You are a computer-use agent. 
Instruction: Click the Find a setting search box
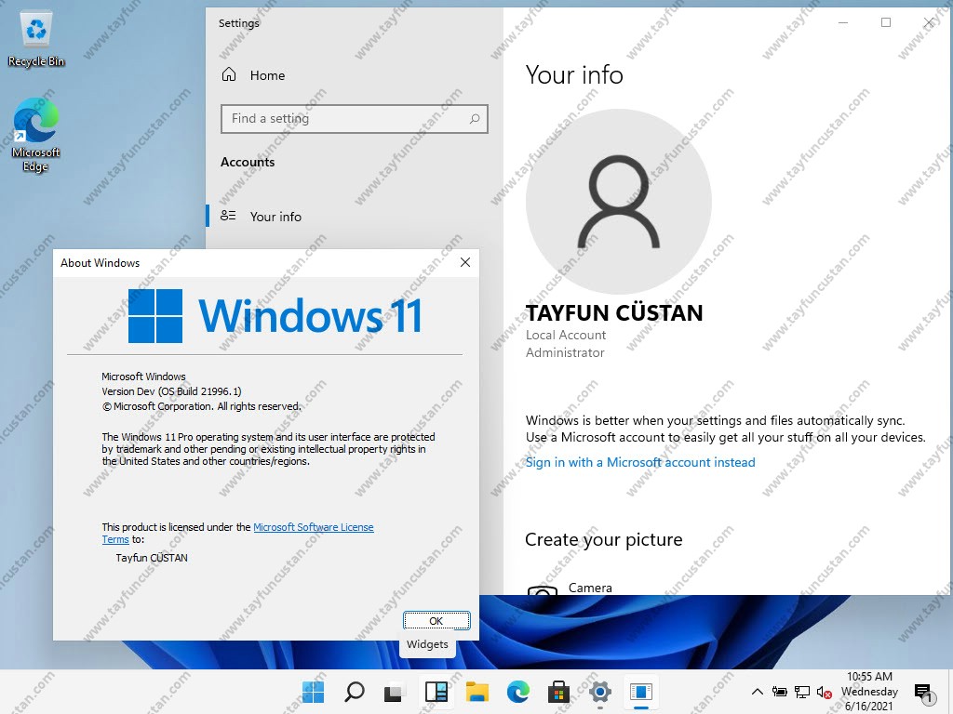[355, 119]
